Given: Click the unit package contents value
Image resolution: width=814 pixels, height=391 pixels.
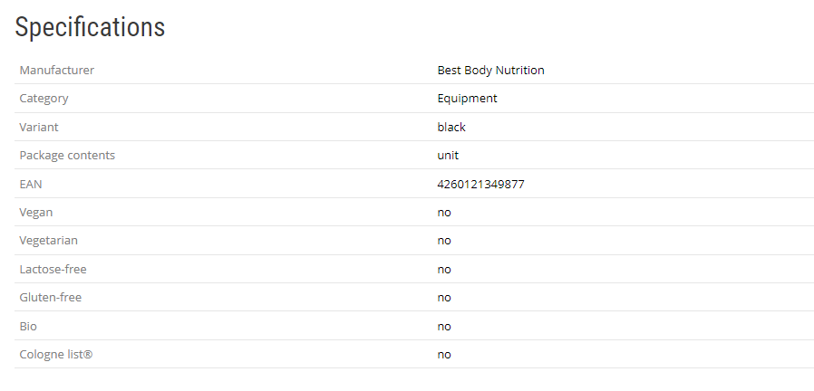Looking at the screenshot, I should point(448,155).
